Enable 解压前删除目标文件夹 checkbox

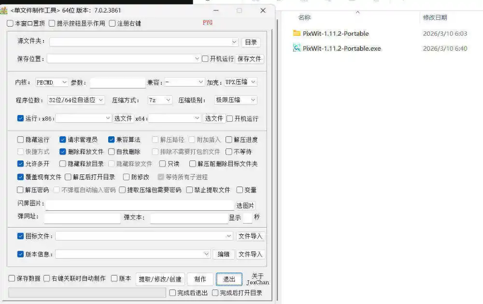click(193, 164)
